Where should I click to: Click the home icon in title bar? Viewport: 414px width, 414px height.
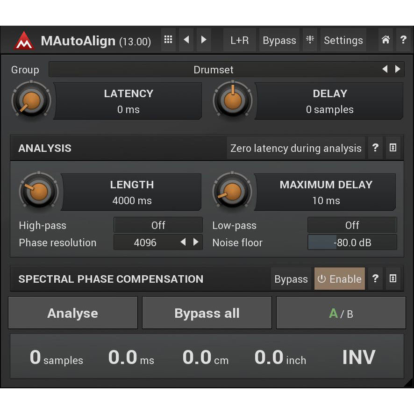tap(385, 40)
